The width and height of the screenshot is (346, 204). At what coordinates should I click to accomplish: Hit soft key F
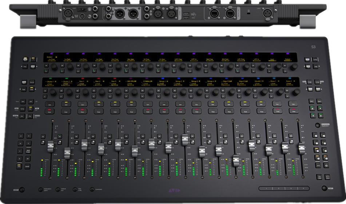(x=28, y=143)
